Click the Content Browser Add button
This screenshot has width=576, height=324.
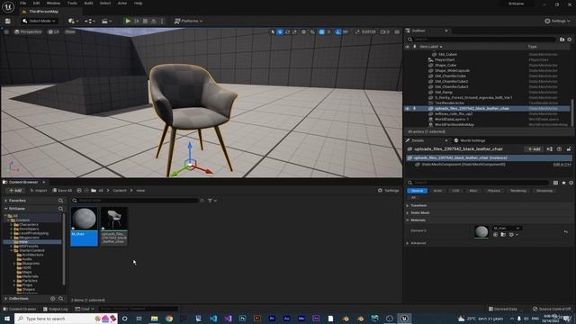15,190
